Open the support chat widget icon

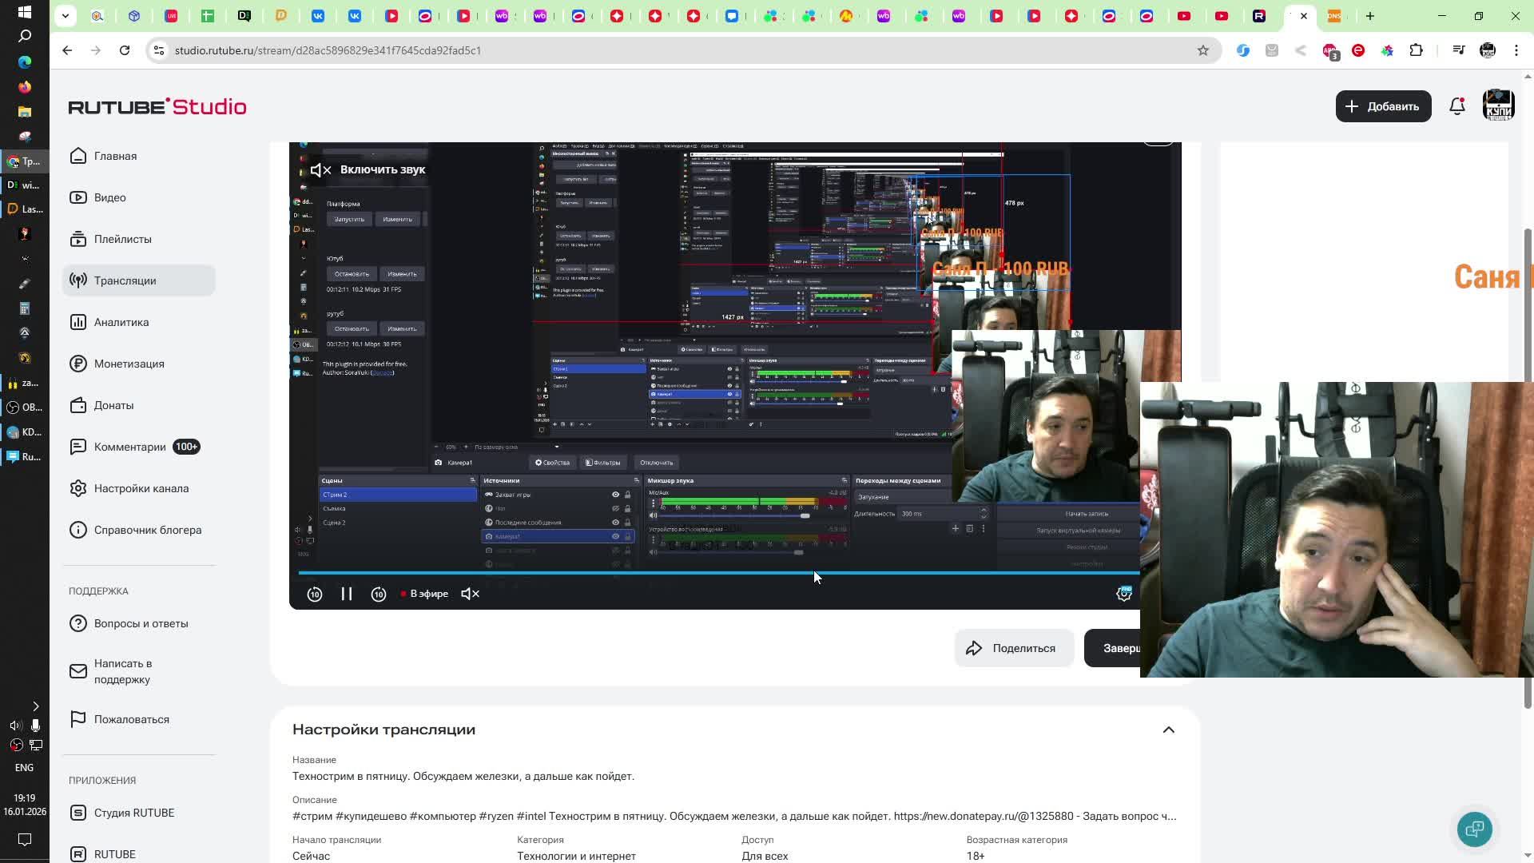1474,829
